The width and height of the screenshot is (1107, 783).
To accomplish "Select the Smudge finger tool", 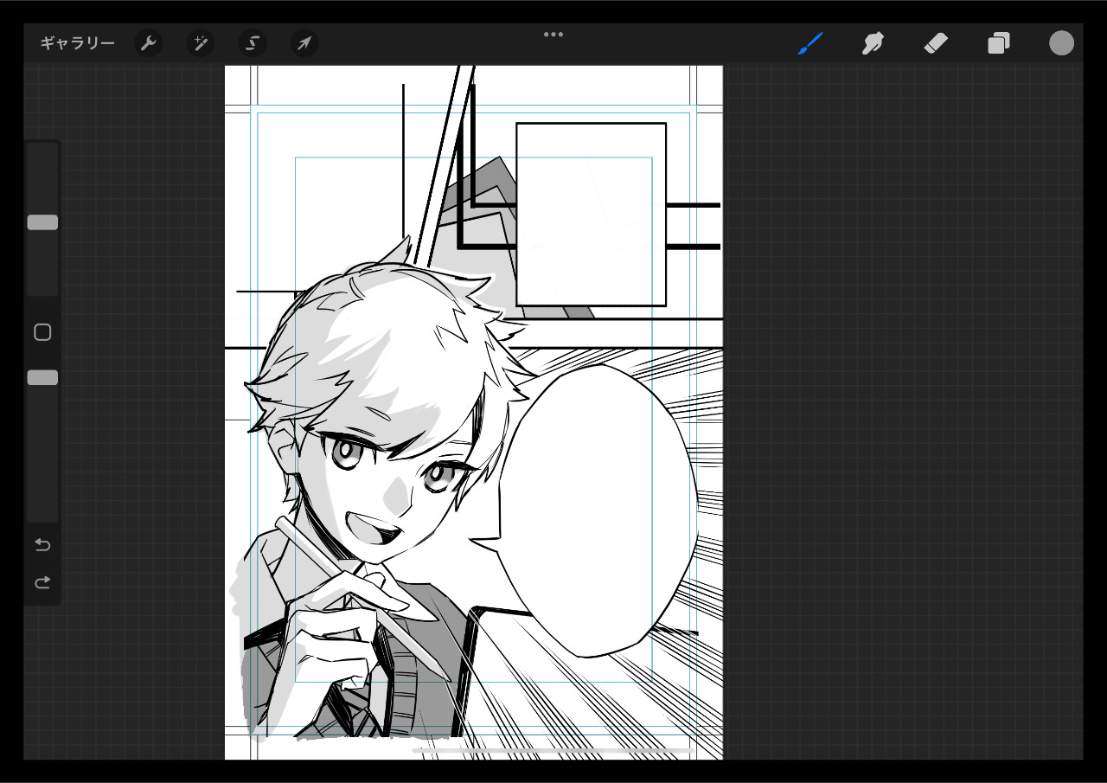I will click(x=873, y=43).
